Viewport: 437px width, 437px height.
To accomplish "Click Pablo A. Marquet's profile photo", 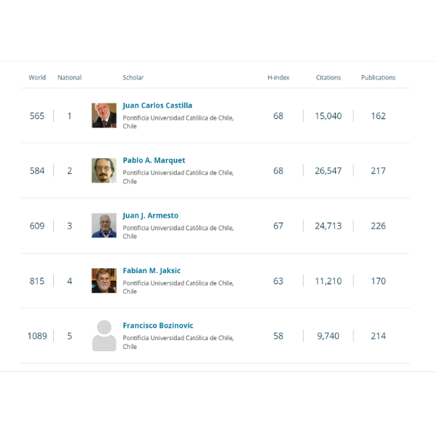I will [x=104, y=170].
